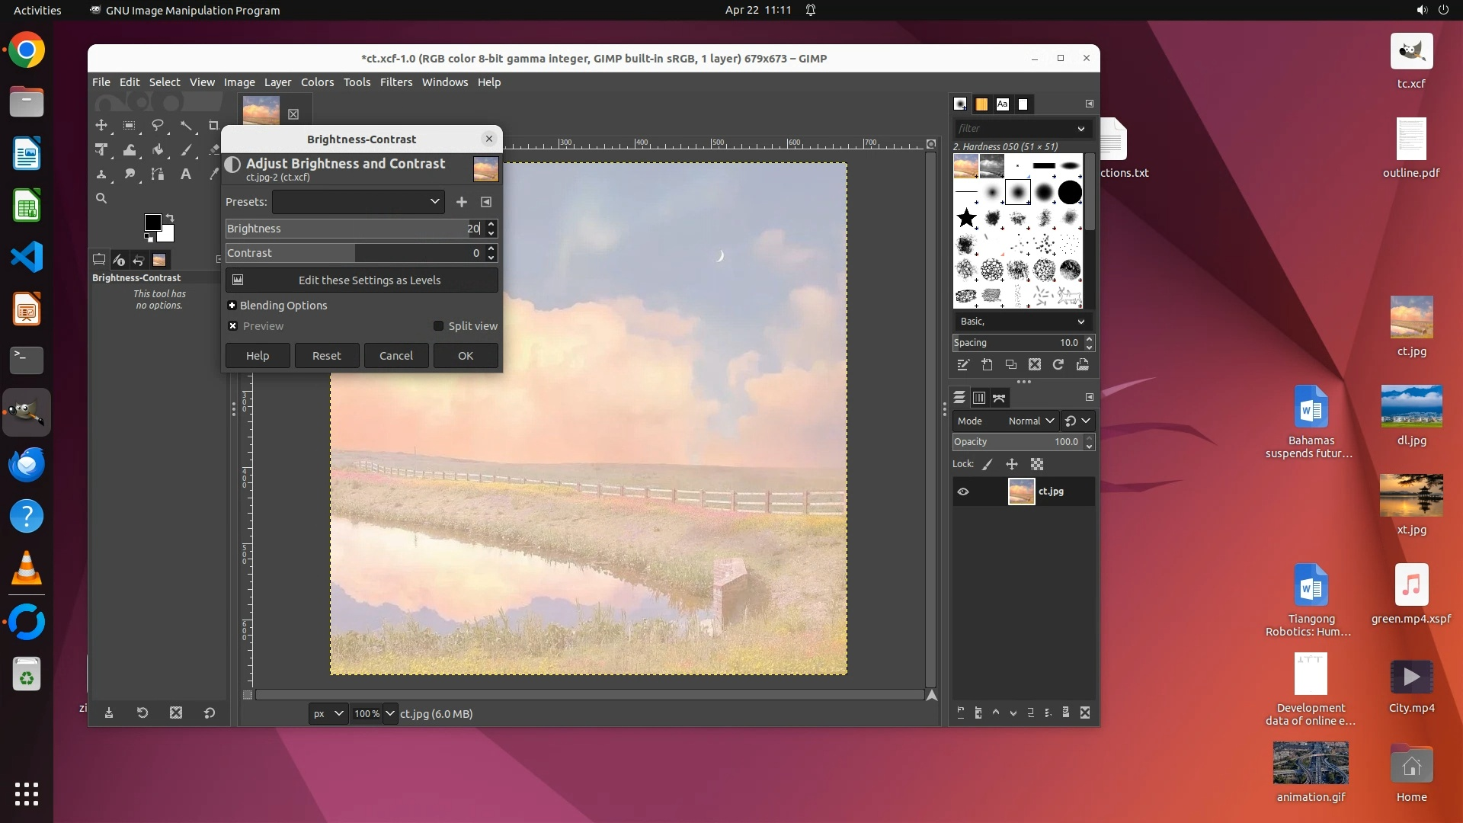Open the Presets dropdown
The height and width of the screenshot is (823, 1463).
pos(357,202)
